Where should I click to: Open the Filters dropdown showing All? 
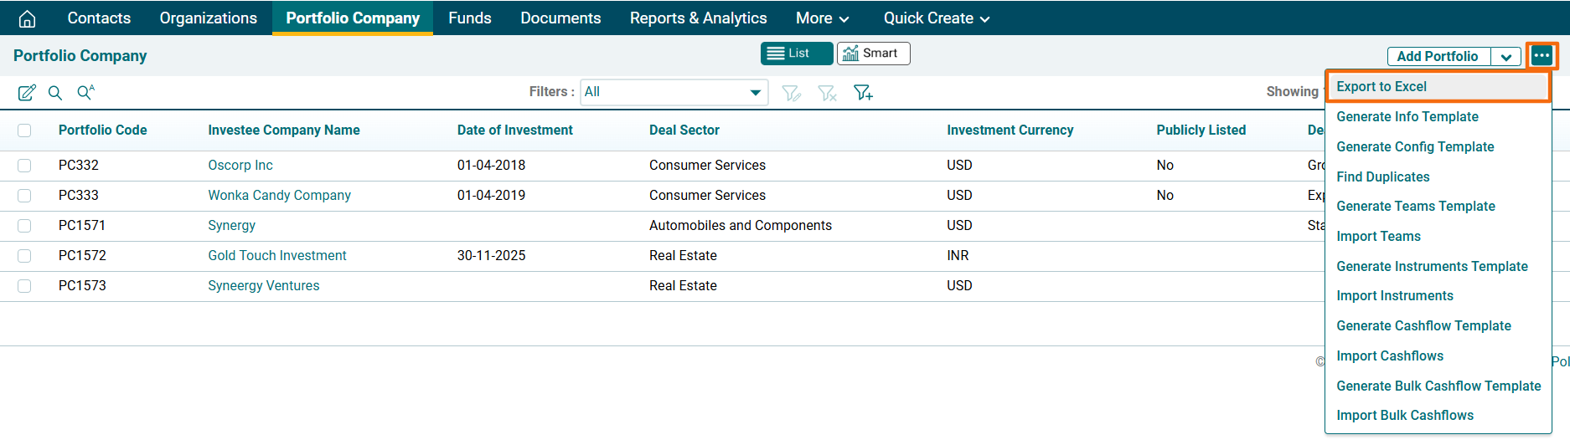click(x=674, y=92)
